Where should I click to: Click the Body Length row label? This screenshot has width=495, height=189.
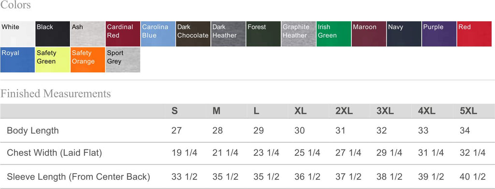pos(33,130)
